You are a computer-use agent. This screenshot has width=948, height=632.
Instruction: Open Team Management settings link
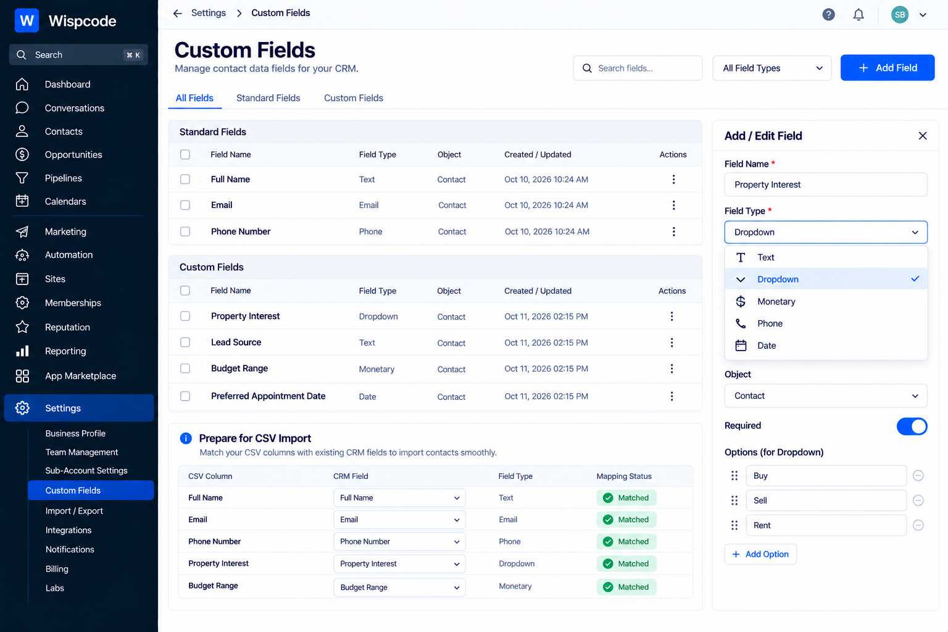(81, 452)
